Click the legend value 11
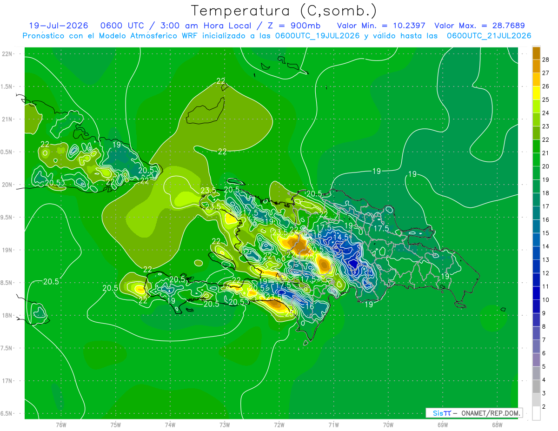This screenshot has height=431, width=558. [x=546, y=286]
